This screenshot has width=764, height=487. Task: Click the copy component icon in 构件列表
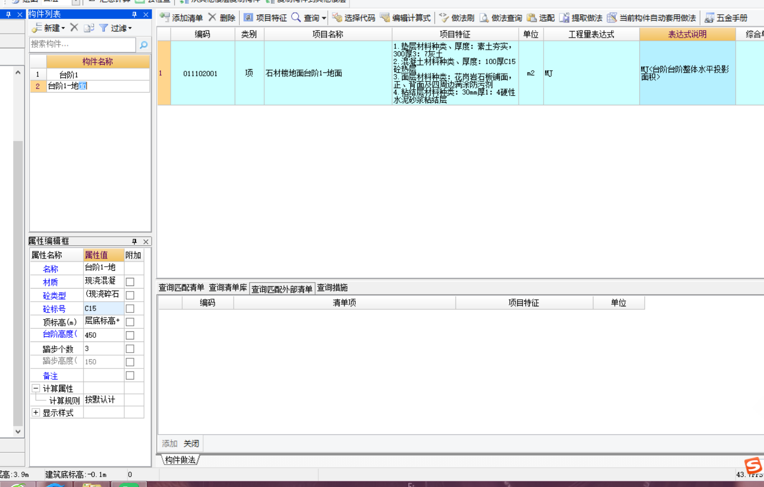(x=89, y=27)
